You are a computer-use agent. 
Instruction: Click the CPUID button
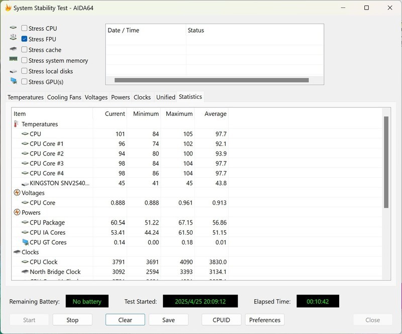221,320
